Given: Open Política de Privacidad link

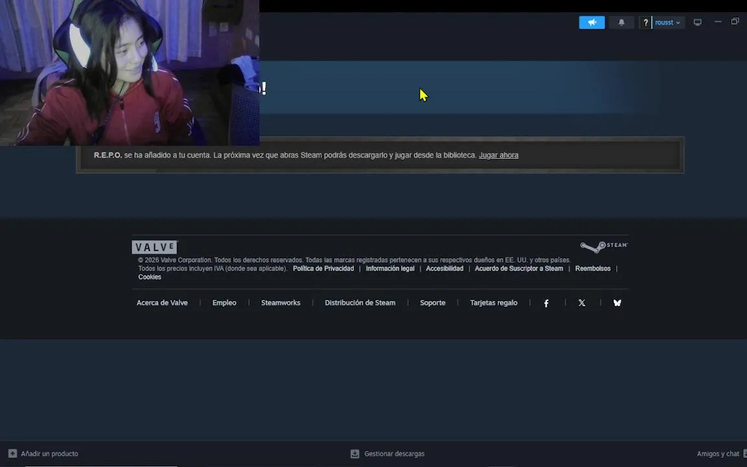Looking at the screenshot, I should pyautogui.click(x=323, y=269).
